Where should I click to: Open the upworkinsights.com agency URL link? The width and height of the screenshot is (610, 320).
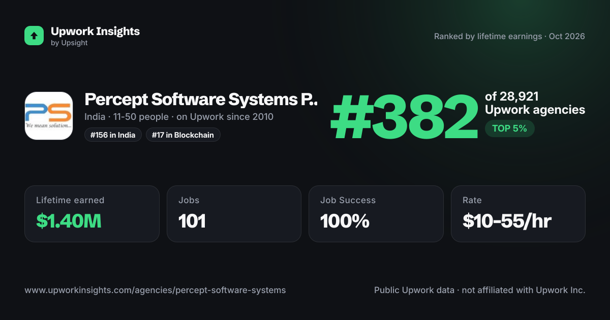coord(155,291)
